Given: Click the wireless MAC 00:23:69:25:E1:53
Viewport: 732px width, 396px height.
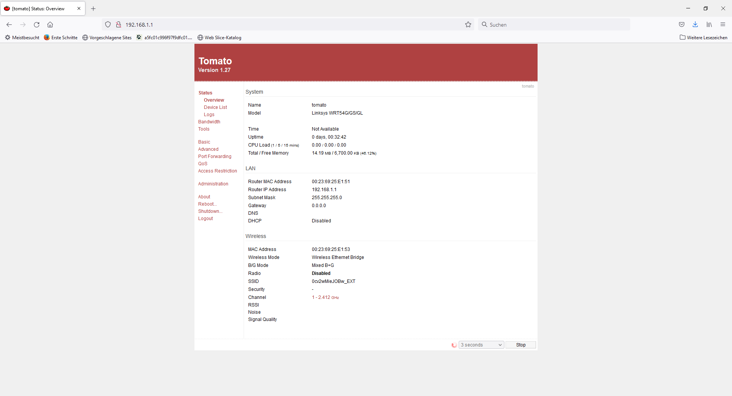Looking at the screenshot, I should [331, 249].
